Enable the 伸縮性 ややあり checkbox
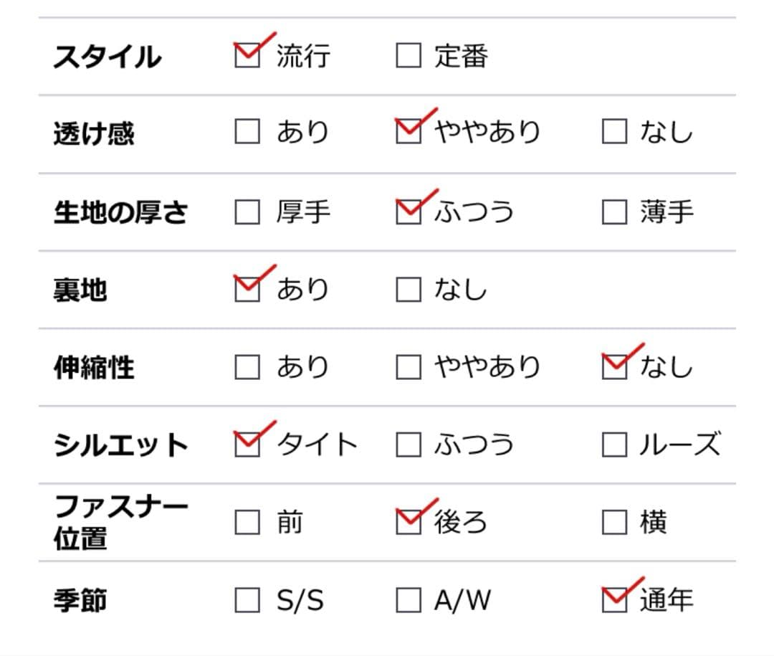The image size is (774, 656). [408, 367]
